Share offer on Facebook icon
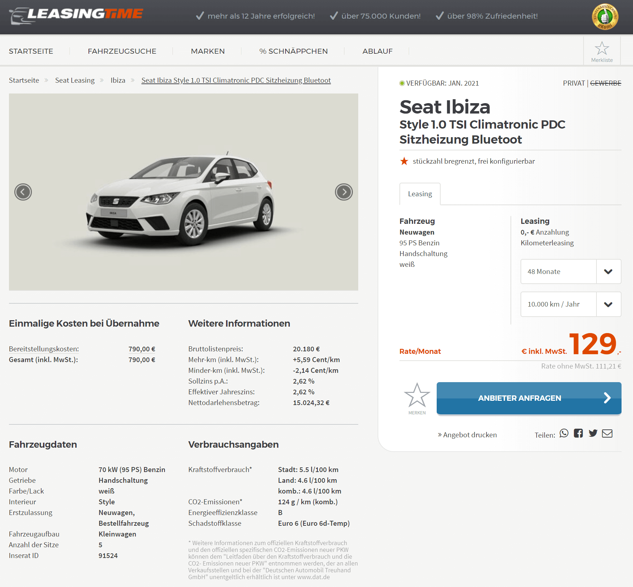The width and height of the screenshot is (633, 587). (578, 433)
